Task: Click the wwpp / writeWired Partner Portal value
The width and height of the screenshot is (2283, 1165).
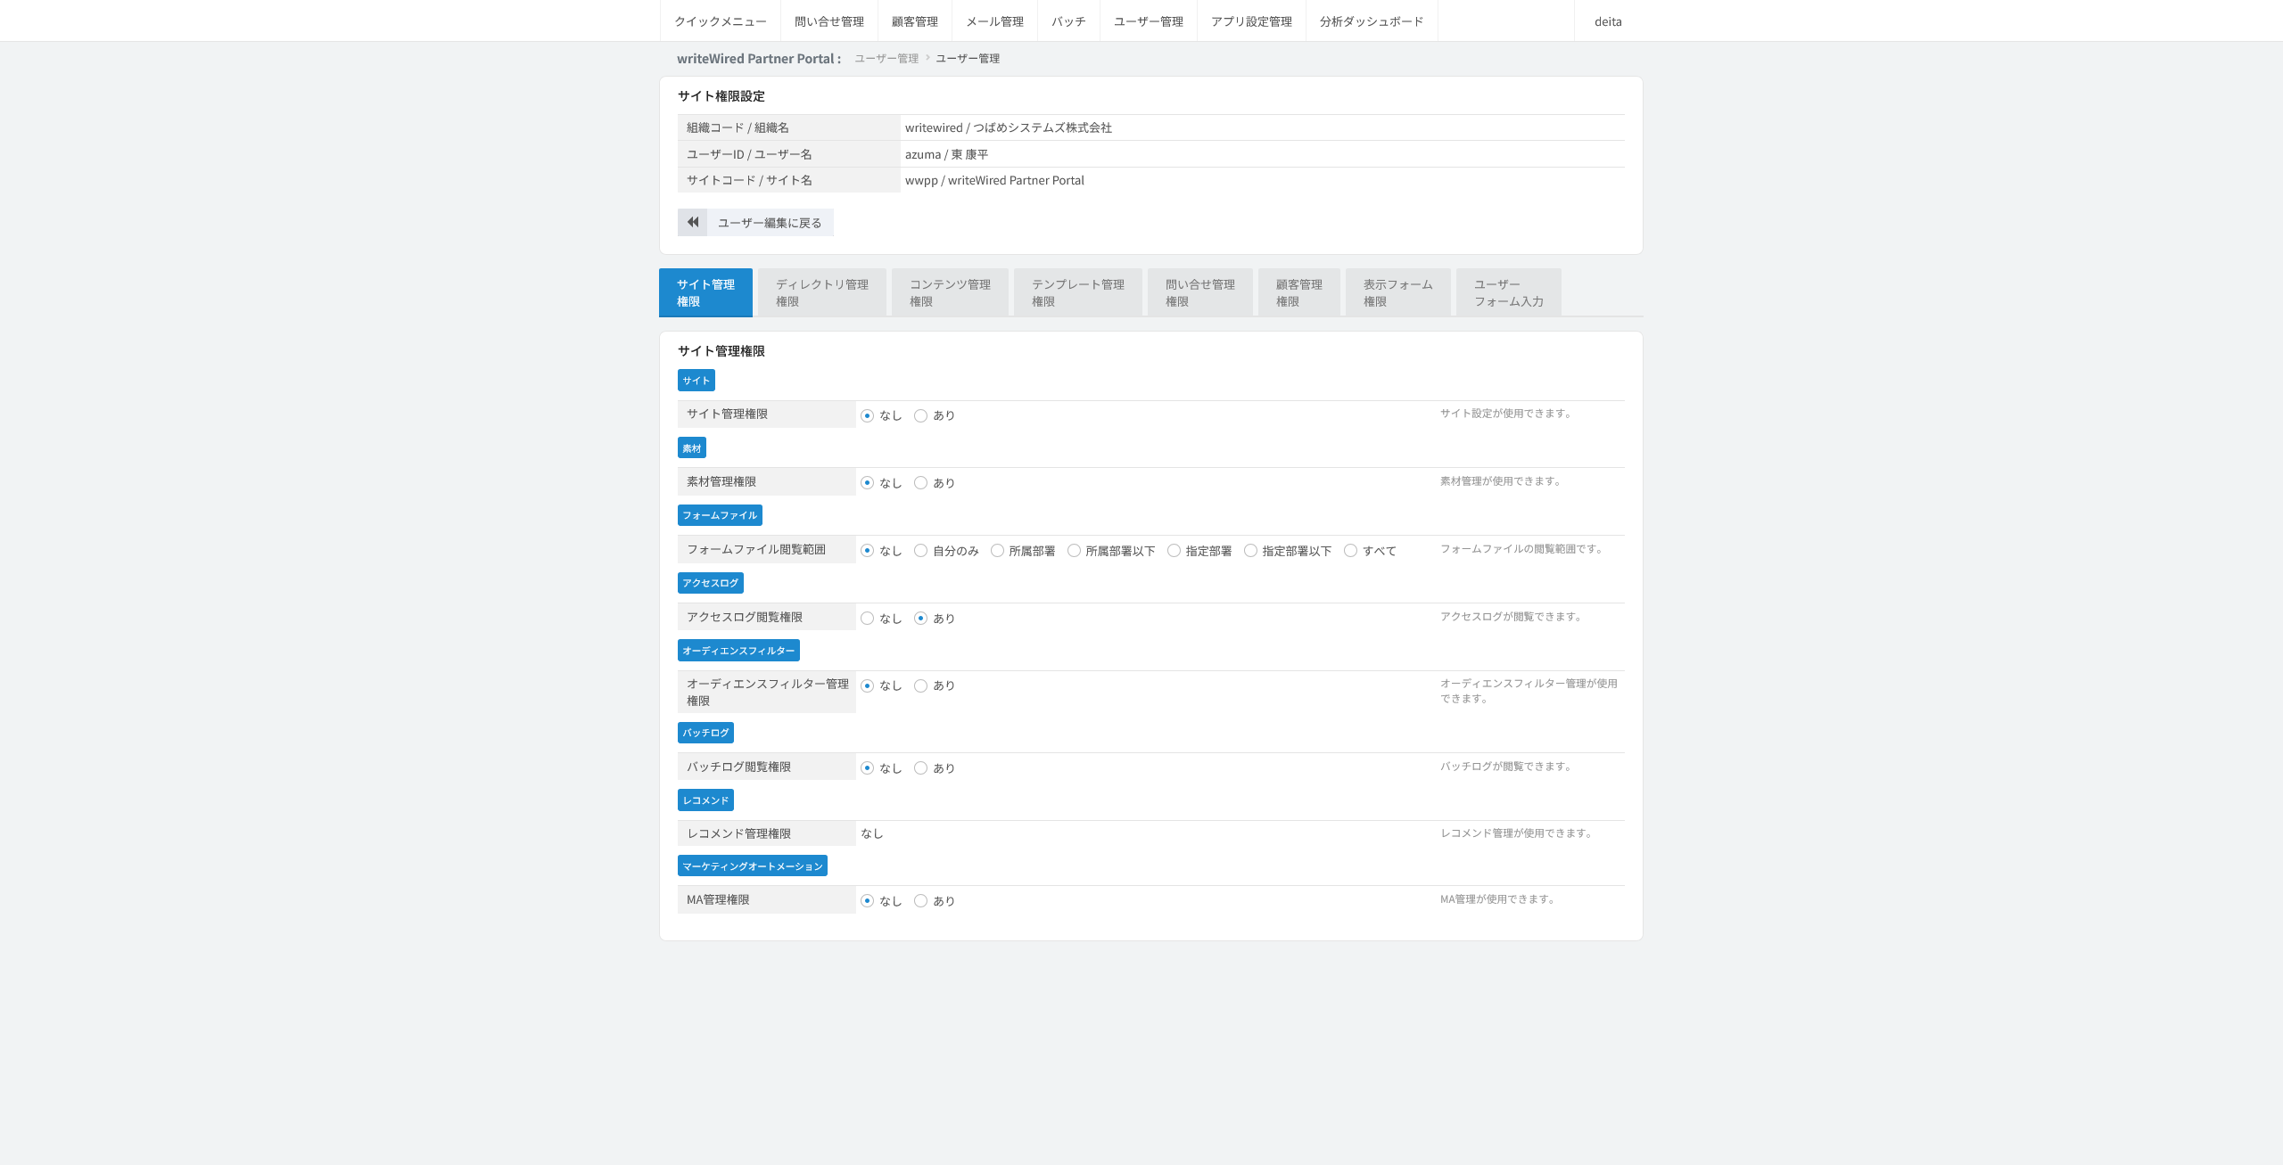Action: click(994, 180)
